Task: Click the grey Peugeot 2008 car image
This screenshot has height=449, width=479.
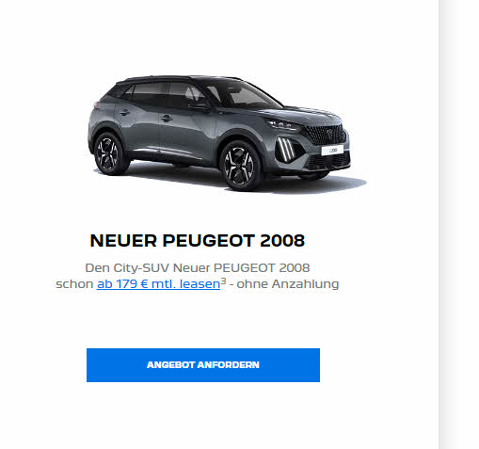Action: [x=226, y=134]
